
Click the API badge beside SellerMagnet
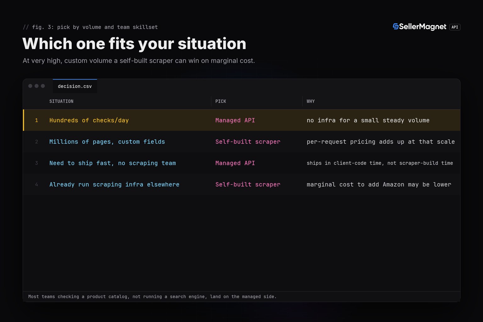click(x=455, y=27)
